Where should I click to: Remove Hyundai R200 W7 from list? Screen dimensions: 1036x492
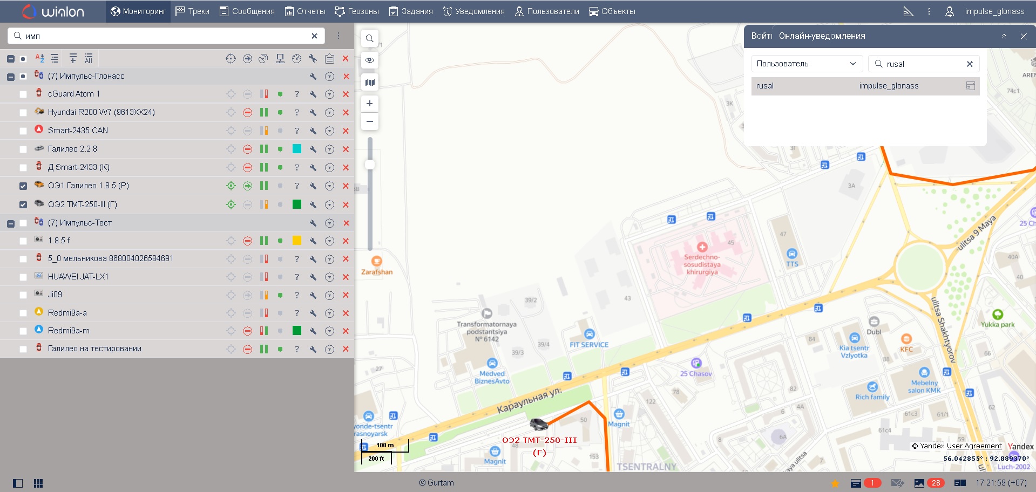click(x=346, y=112)
